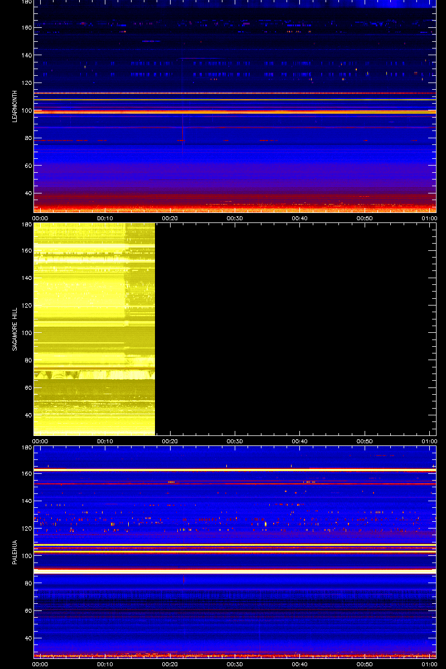Click the black no-data region of Sagamore Hill
446x669 pixels.
point(295,329)
